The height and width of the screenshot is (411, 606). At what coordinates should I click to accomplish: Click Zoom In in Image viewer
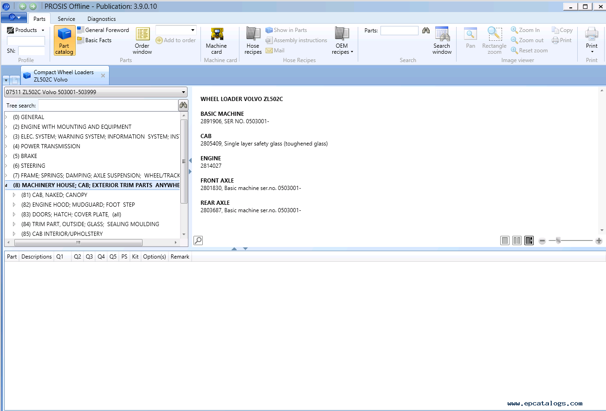pyautogui.click(x=525, y=30)
